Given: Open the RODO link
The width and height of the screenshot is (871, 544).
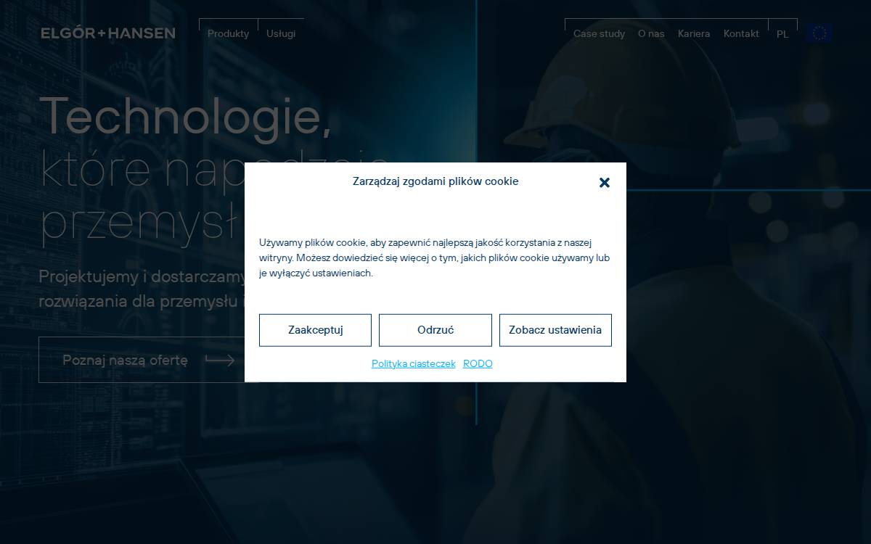Looking at the screenshot, I should point(478,364).
